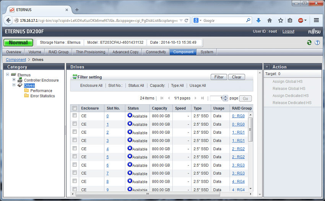The image size is (325, 201).
Task: Go to the previous page of drives
Action: [x=169, y=98]
